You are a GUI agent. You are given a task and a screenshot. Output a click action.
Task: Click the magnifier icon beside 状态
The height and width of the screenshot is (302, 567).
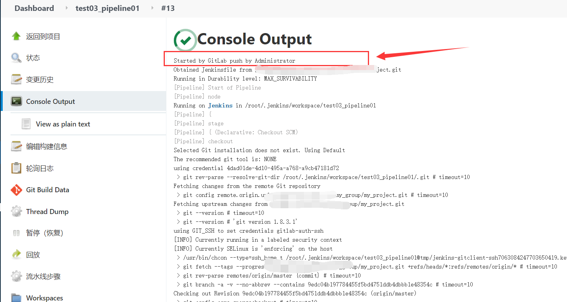coord(16,58)
